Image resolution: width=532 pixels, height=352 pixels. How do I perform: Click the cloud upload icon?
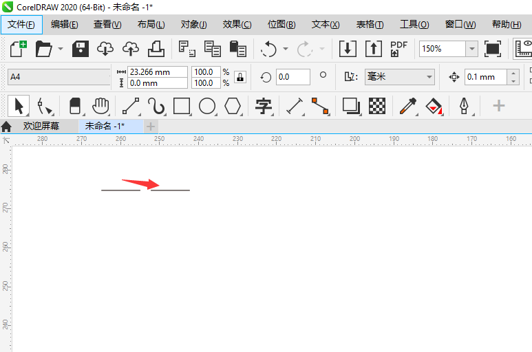click(131, 49)
